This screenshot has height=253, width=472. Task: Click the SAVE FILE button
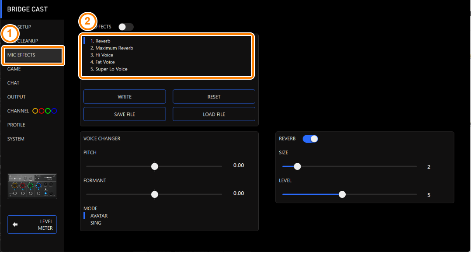(125, 114)
